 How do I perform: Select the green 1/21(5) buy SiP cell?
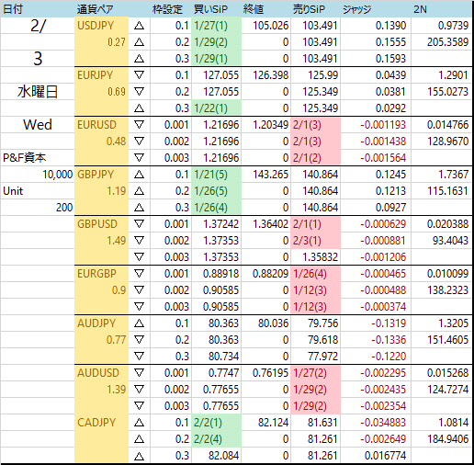point(216,175)
